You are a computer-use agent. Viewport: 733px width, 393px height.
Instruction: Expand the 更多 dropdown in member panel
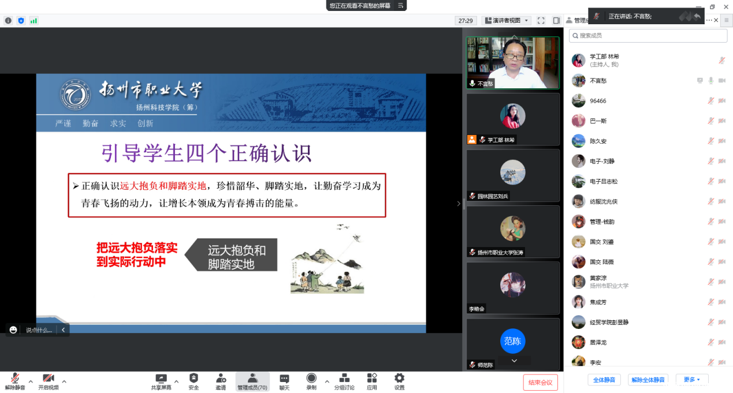point(691,380)
